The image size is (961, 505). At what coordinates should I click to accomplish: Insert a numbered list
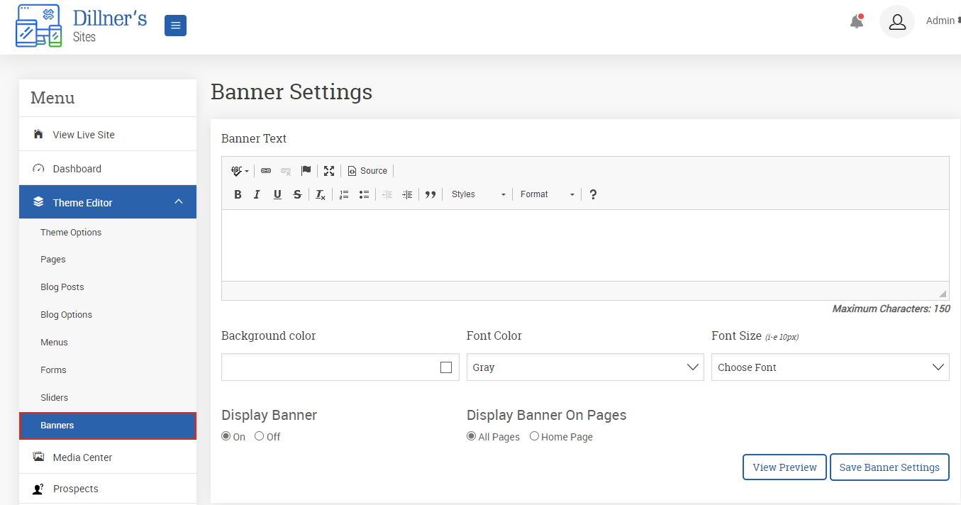[344, 194]
